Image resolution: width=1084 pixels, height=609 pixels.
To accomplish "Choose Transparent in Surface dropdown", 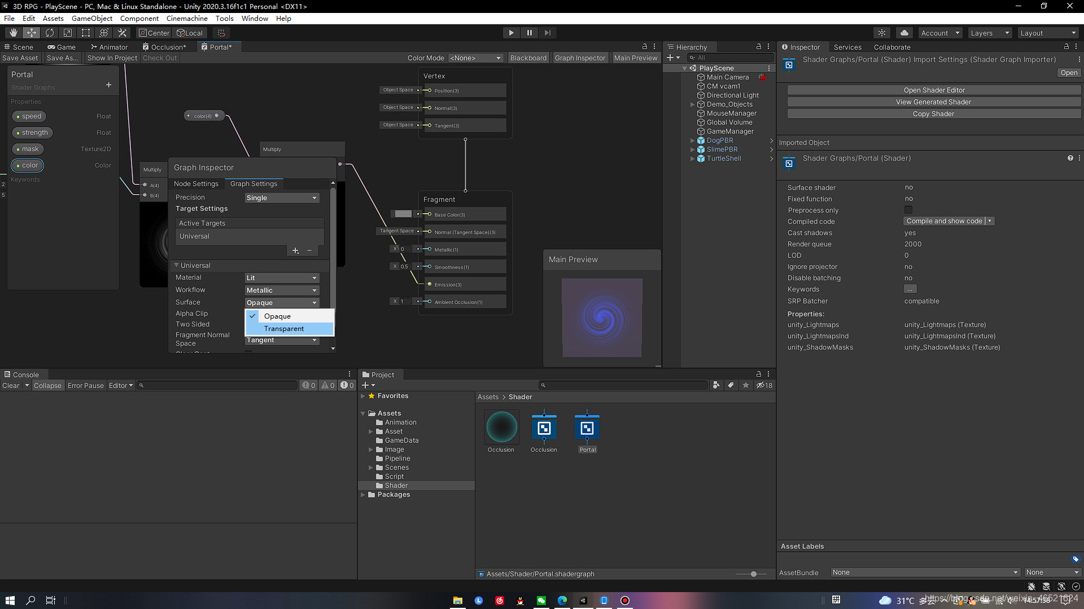I will point(284,329).
